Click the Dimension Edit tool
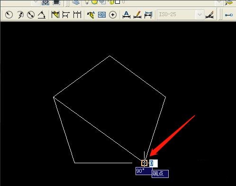236x186 pixels. pyautogui.click(x=127, y=15)
